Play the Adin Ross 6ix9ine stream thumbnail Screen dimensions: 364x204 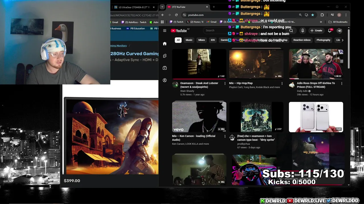(316, 64)
